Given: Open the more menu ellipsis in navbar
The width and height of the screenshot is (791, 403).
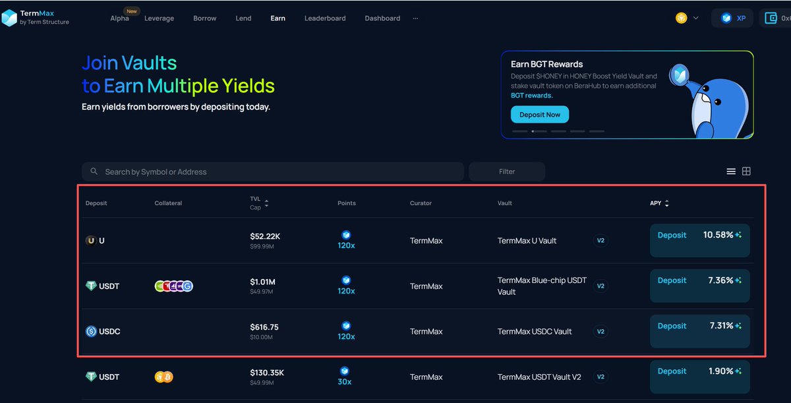Looking at the screenshot, I should pos(415,18).
